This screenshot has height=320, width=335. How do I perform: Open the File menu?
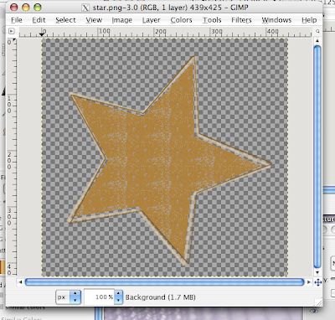point(17,20)
